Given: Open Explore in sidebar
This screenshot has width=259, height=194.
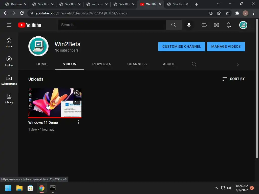Looking at the screenshot, I should click(9, 61).
